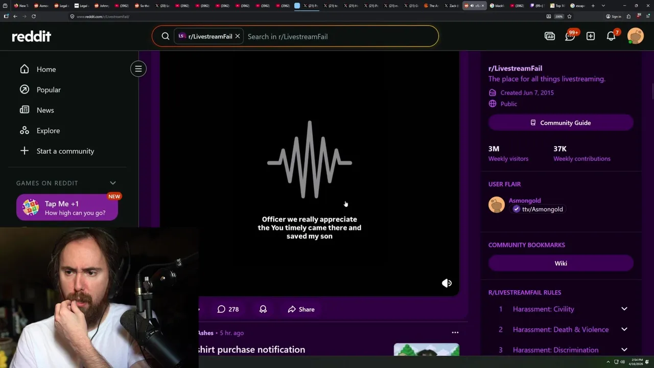Click the 37K Weekly contributions stat
Screen dimensions: 654x368
582,153
